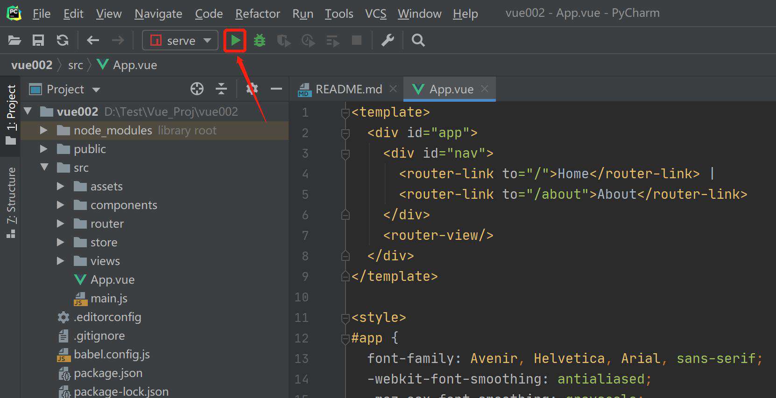Select .gitignore file in tree
This screenshot has width=776, height=398.
pyautogui.click(x=92, y=336)
